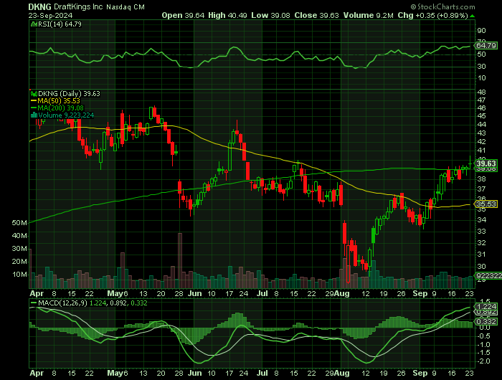Image resolution: width=502 pixels, height=380 pixels.
Task: Click the 31 price level on the right axis
Action: pyautogui.click(x=481, y=255)
